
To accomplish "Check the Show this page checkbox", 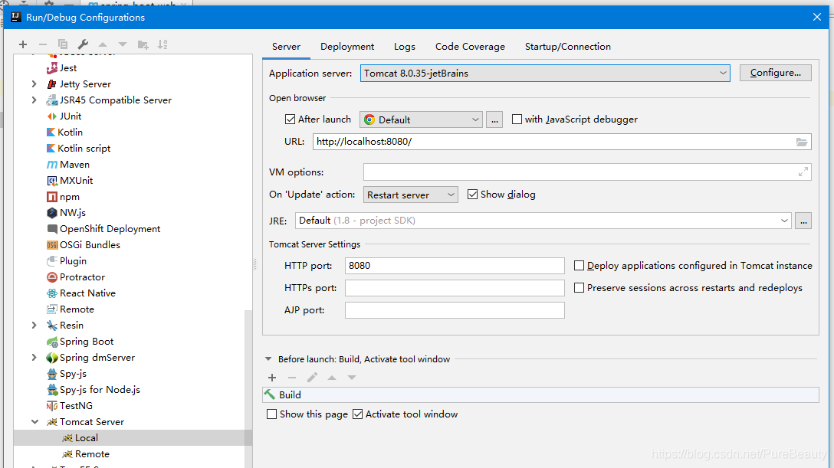I will click(272, 414).
